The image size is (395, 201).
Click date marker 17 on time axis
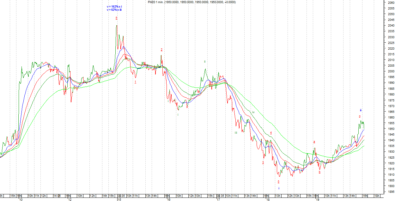(218, 199)
